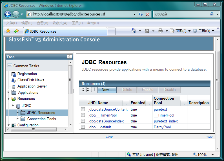
Task: Open the Tools (工具) gear icon
Action: click(195, 31)
